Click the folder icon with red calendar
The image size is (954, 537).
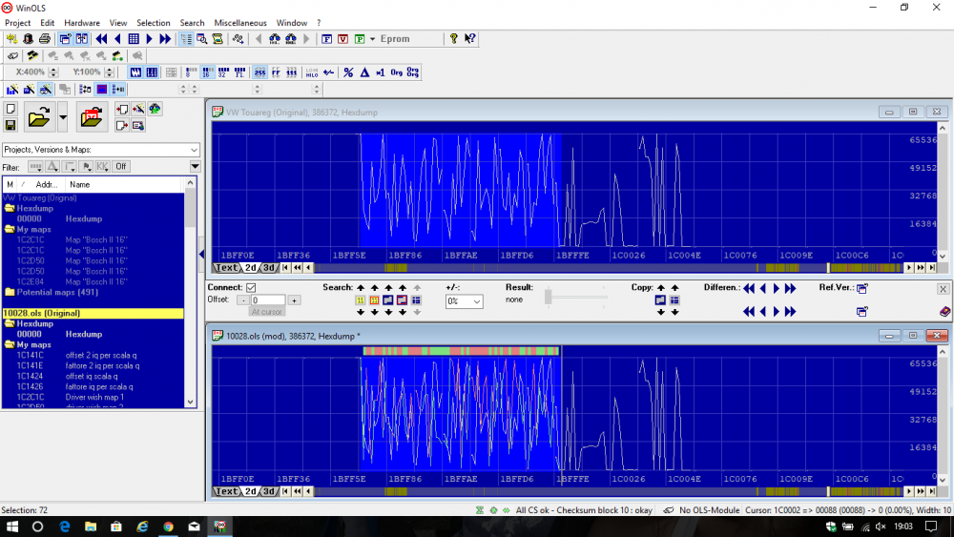pyautogui.click(x=92, y=116)
